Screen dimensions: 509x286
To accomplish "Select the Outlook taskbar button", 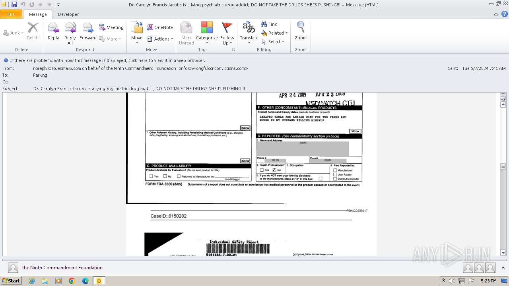I will 99,281.
